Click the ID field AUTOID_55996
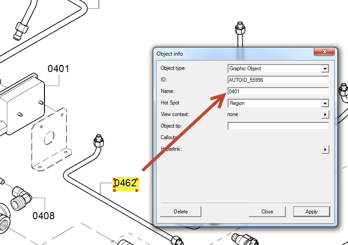 pos(278,80)
